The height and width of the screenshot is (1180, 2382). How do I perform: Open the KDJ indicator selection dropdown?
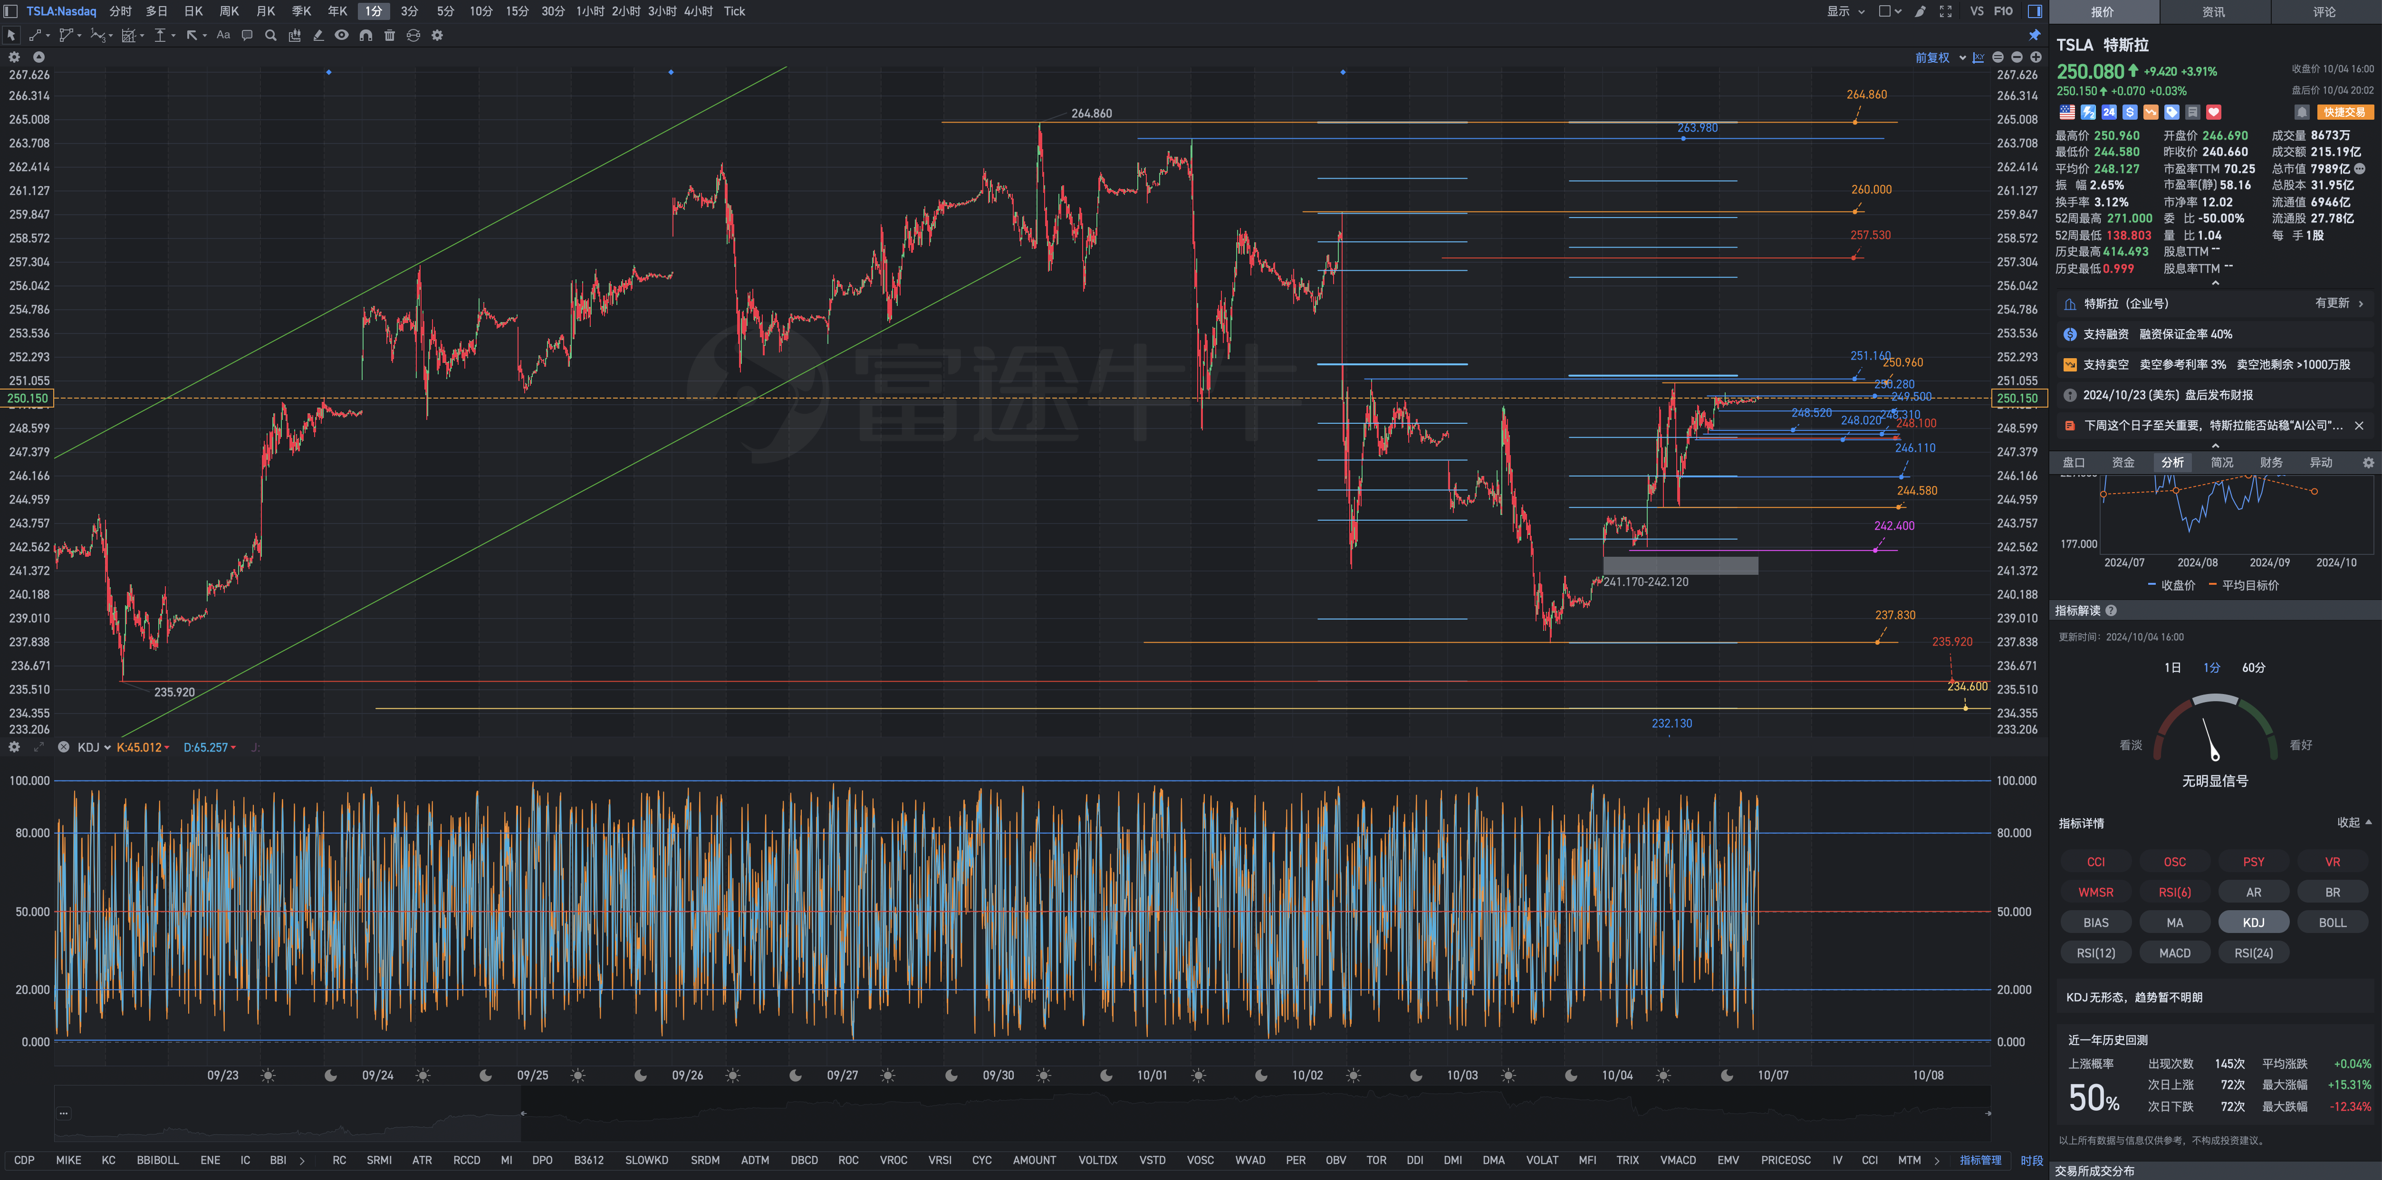click(94, 747)
